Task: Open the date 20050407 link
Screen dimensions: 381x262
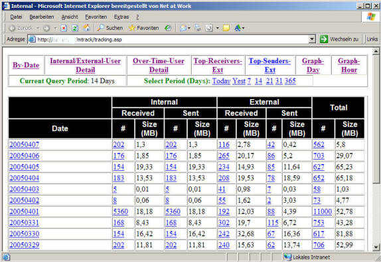Action: point(25,144)
